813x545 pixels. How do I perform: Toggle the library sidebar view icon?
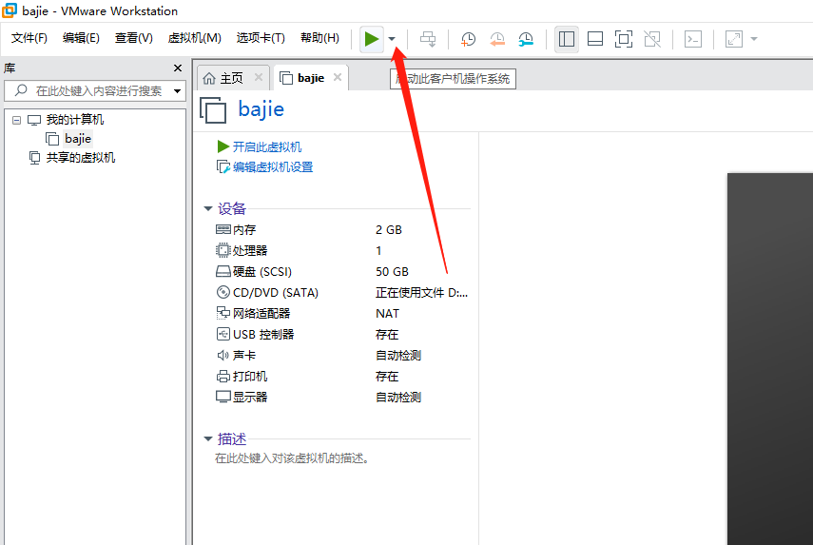(567, 39)
